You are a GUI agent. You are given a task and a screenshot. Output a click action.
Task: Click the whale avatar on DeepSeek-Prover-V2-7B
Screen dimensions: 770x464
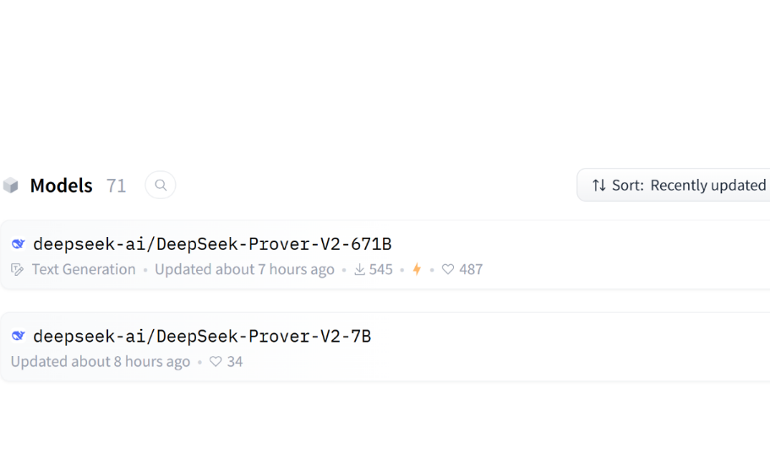click(x=19, y=337)
